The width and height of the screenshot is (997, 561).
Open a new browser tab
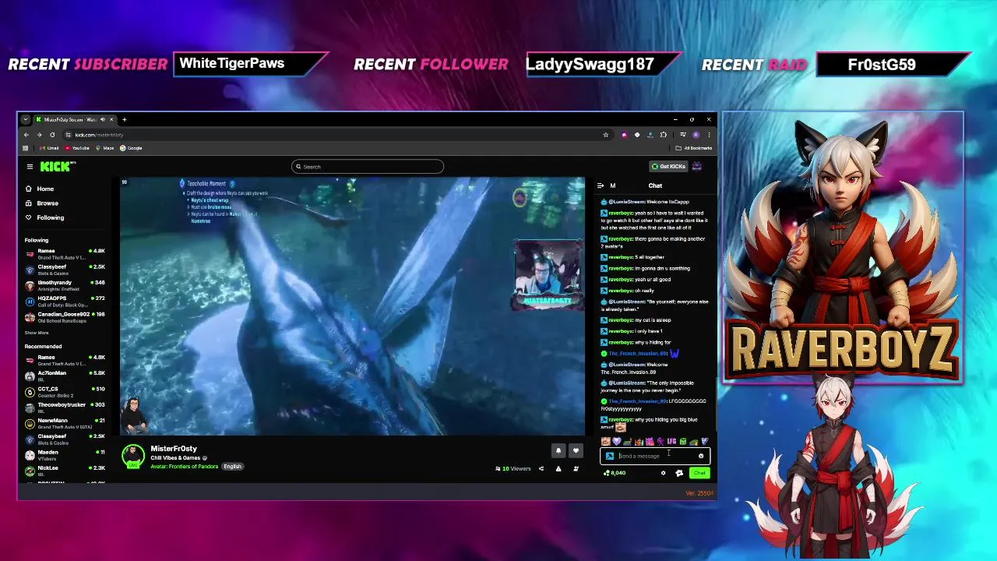coord(124,119)
